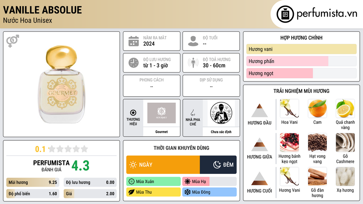This screenshot has height=204, width=363.
Task: Click the PHONG CÁCH style card
Action: [x=152, y=86]
